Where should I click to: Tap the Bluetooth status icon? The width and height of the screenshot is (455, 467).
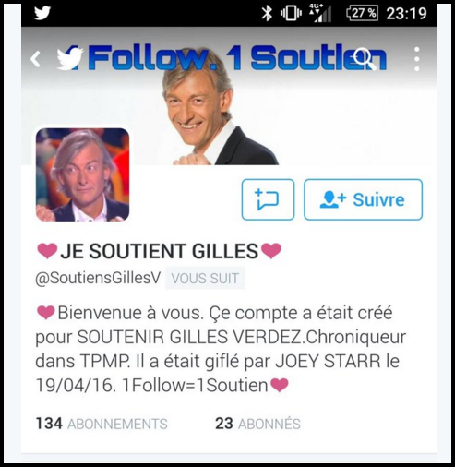coord(267,13)
